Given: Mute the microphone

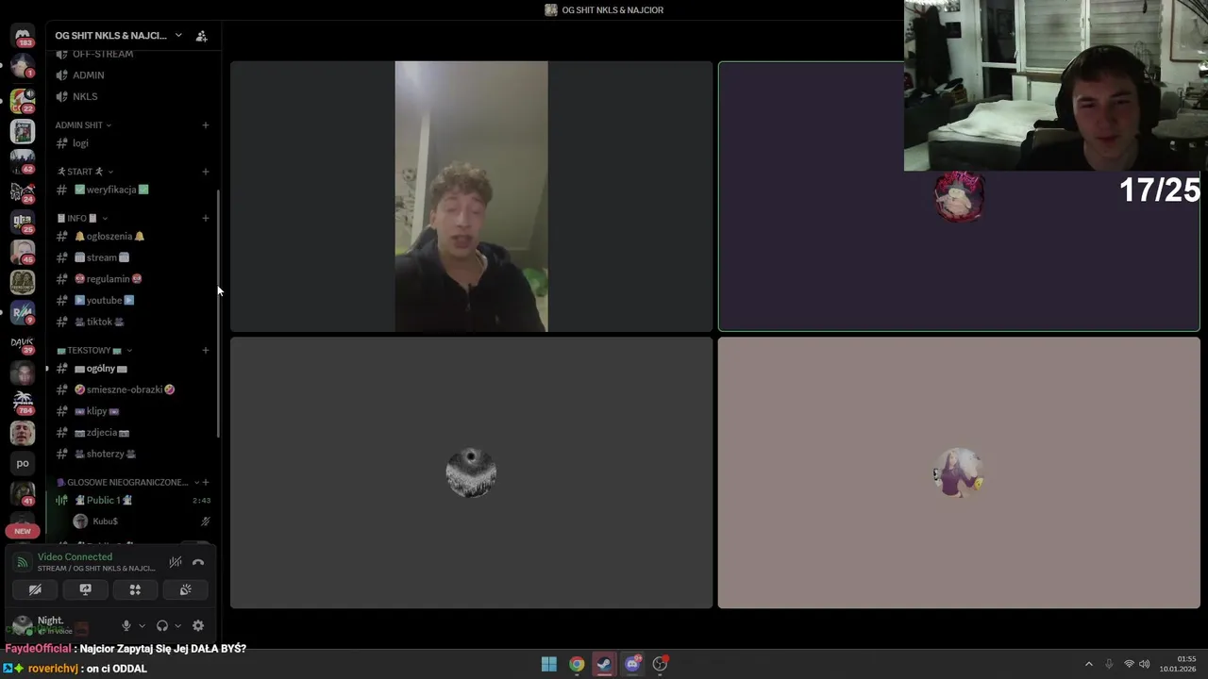Looking at the screenshot, I should click(126, 625).
